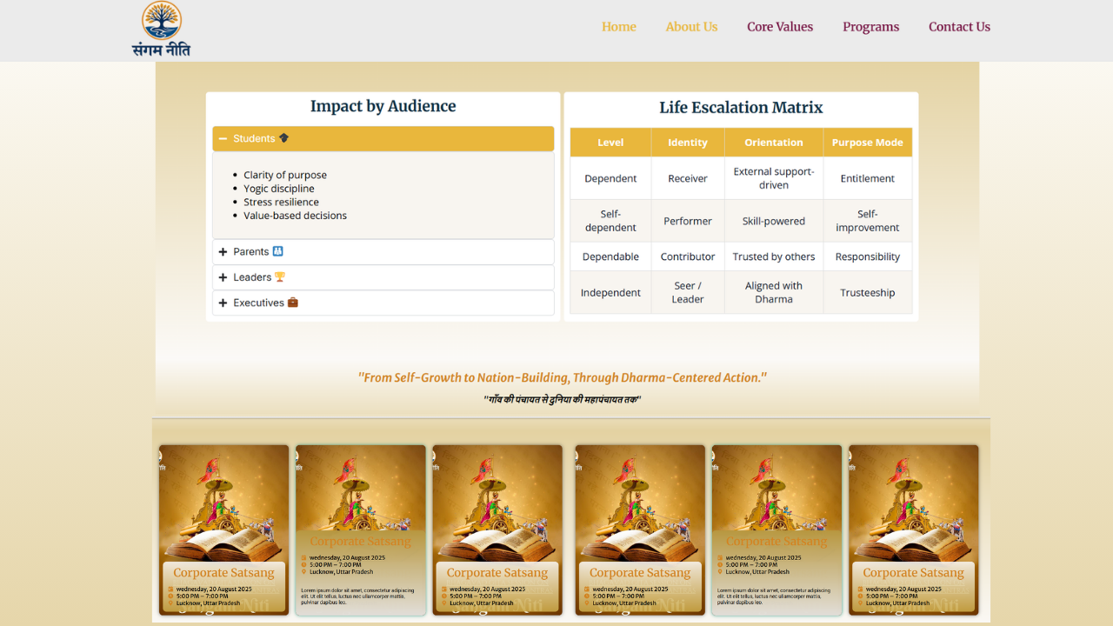Viewport: 1113px width, 626px height.
Task: Click the graduation cap icon beside Students
Action: coord(284,138)
